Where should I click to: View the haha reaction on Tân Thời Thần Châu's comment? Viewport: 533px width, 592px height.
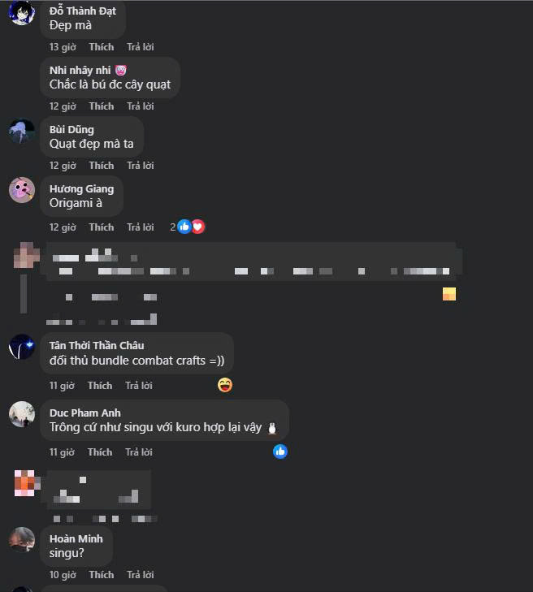click(x=225, y=385)
